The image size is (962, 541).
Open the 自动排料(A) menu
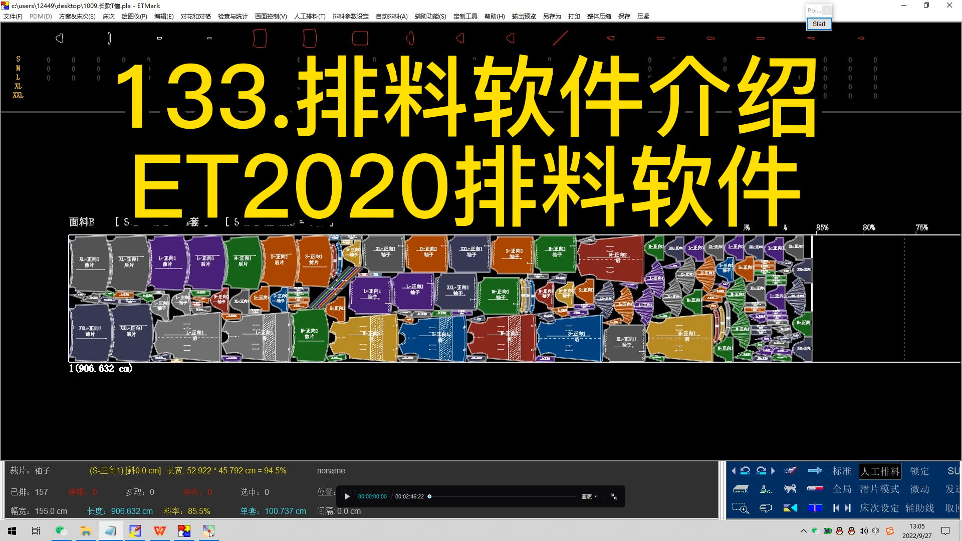(391, 16)
